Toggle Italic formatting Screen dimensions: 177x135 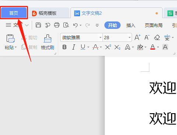tap(74, 47)
